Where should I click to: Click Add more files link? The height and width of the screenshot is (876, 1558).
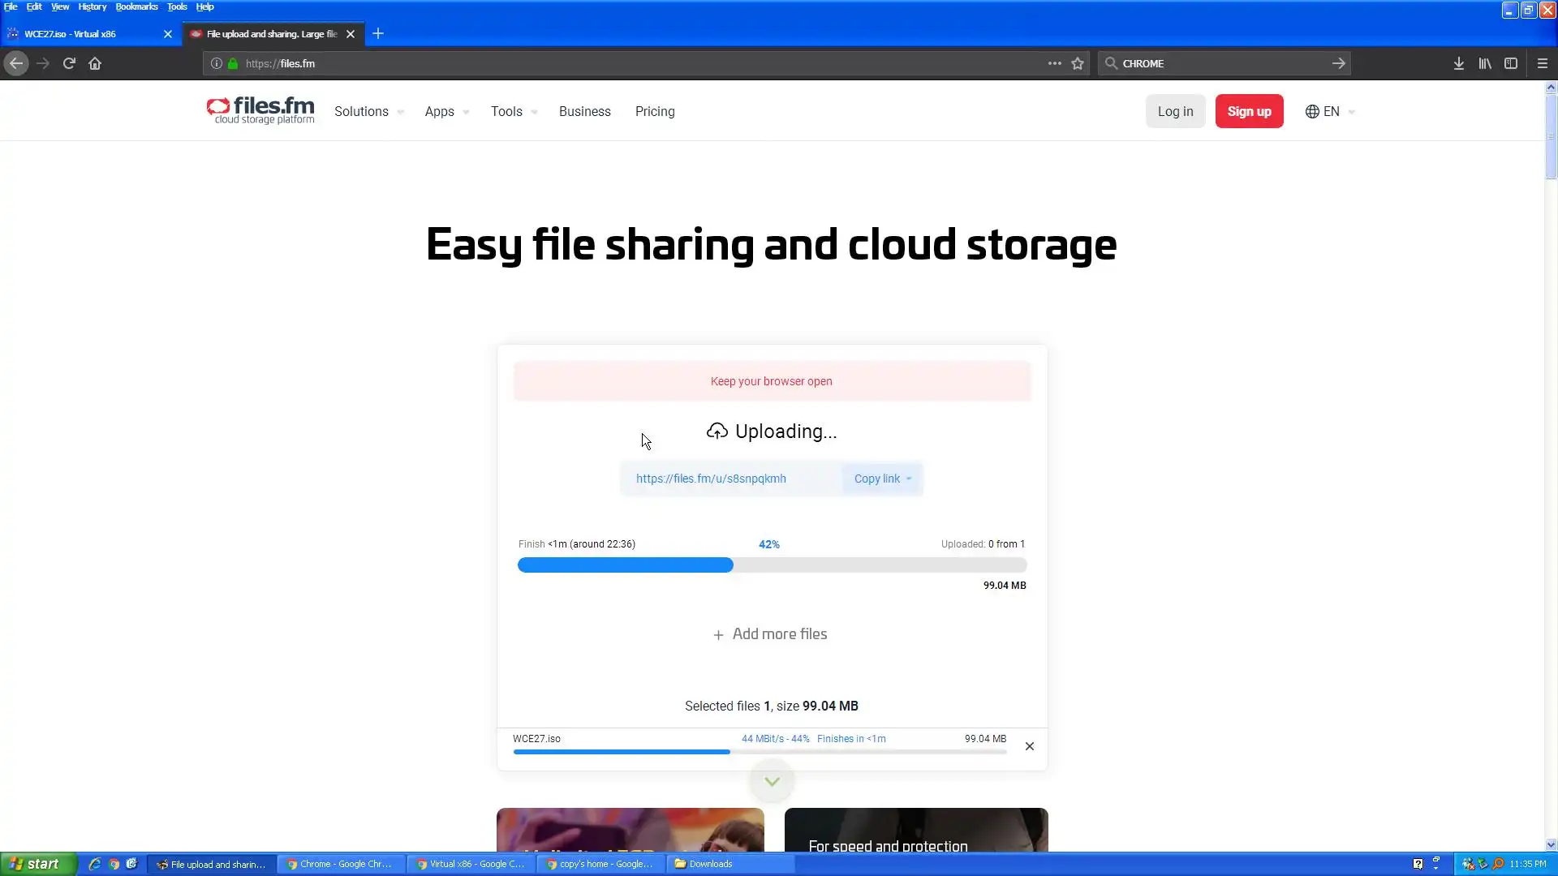770,634
